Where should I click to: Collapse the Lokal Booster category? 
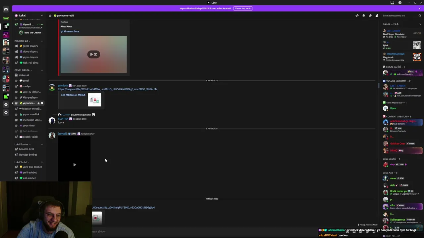23,144
